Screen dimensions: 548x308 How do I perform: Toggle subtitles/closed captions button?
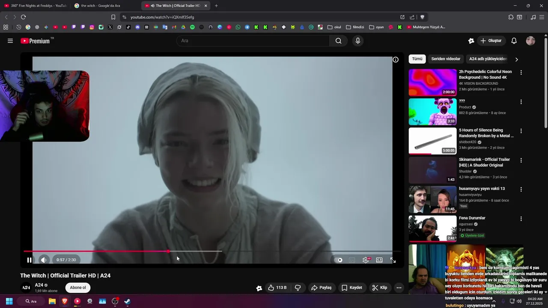pos(352,260)
